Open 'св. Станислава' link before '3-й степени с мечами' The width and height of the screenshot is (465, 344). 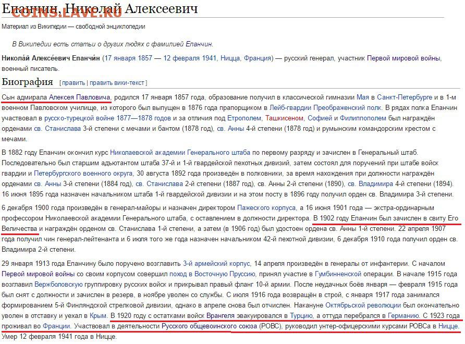click(57, 129)
